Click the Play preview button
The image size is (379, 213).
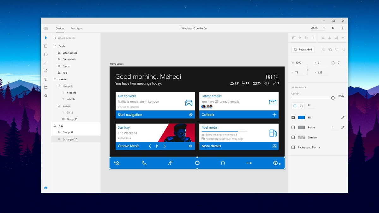point(333,28)
